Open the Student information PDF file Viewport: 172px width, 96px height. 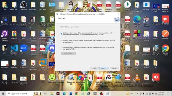coord(33,50)
